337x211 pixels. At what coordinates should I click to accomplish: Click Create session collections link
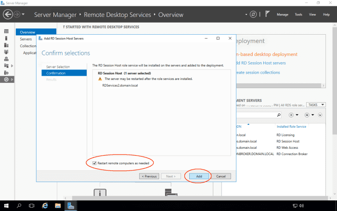pos(258,72)
